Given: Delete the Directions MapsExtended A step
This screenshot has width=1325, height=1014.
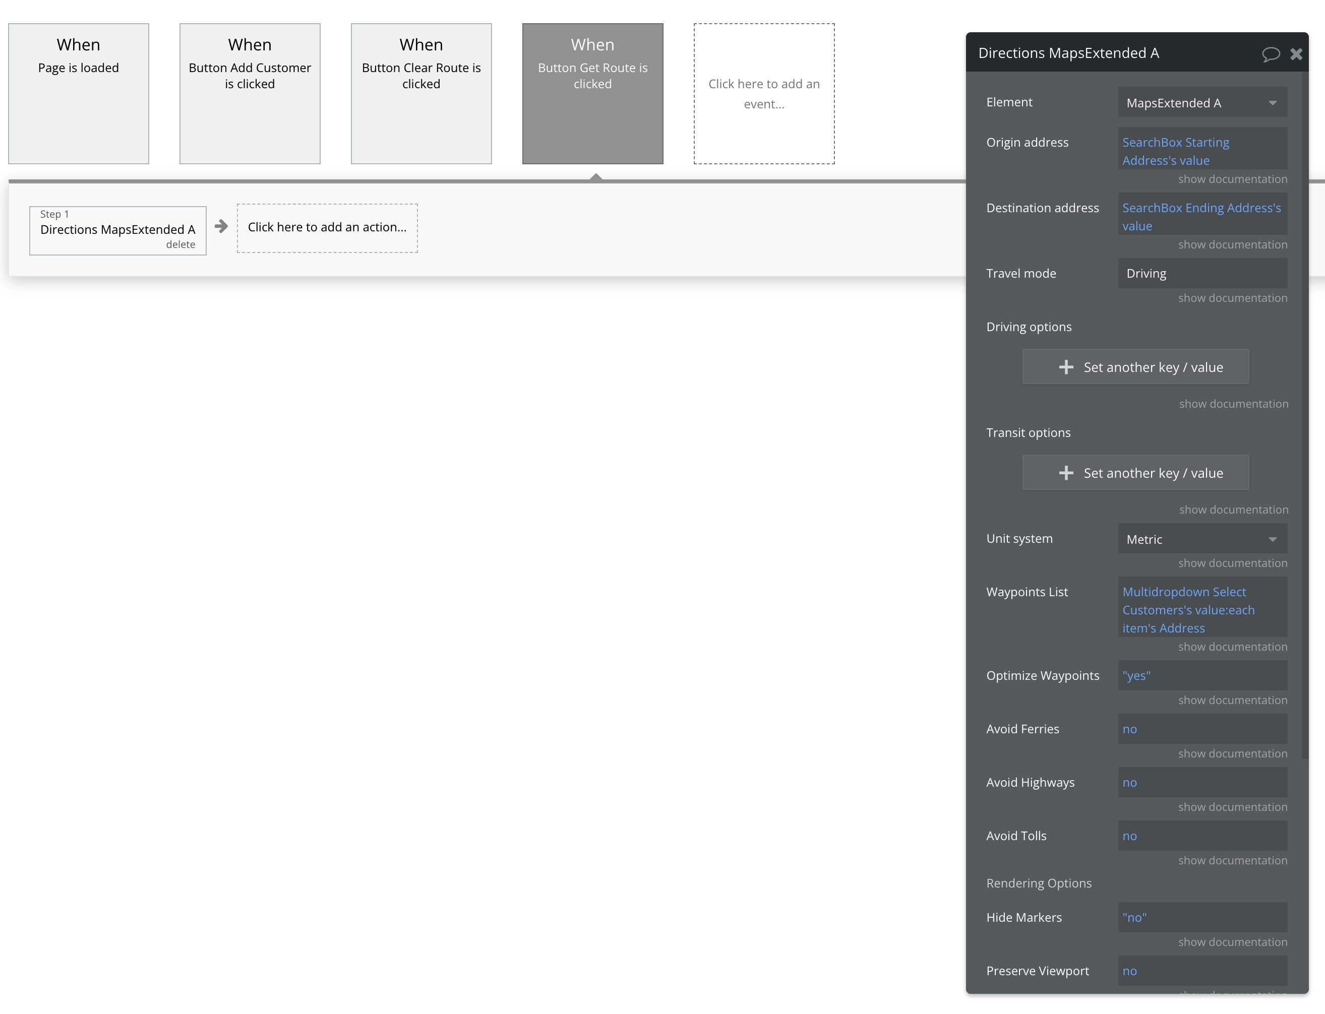Looking at the screenshot, I should coord(180,244).
